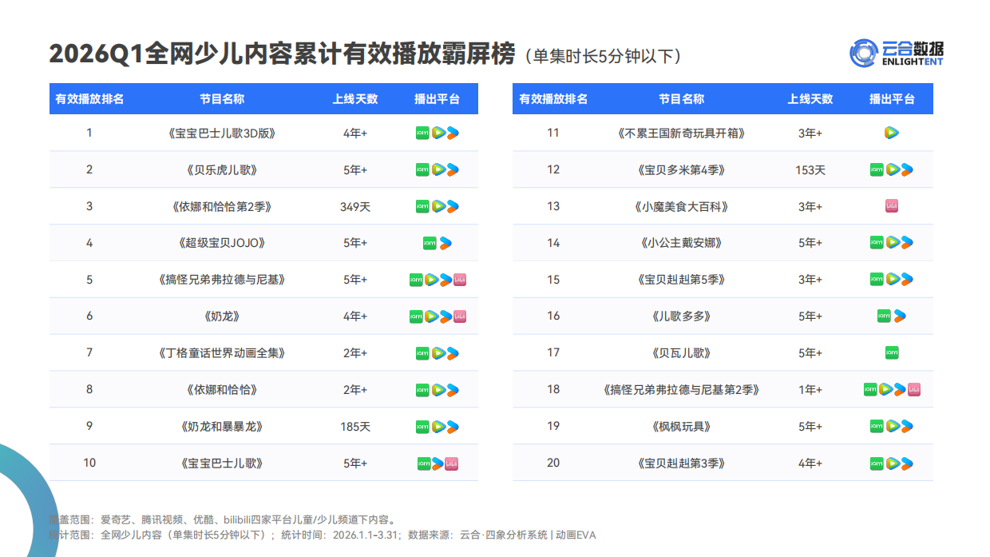The width and height of the screenshot is (990, 557).
Task: Select program name 《宝贝赳赳第5季》
Action: point(681,280)
